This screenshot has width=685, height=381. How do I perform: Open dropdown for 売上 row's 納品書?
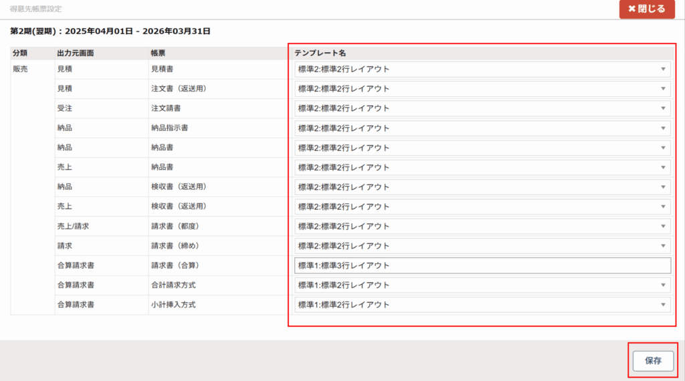tap(482, 167)
